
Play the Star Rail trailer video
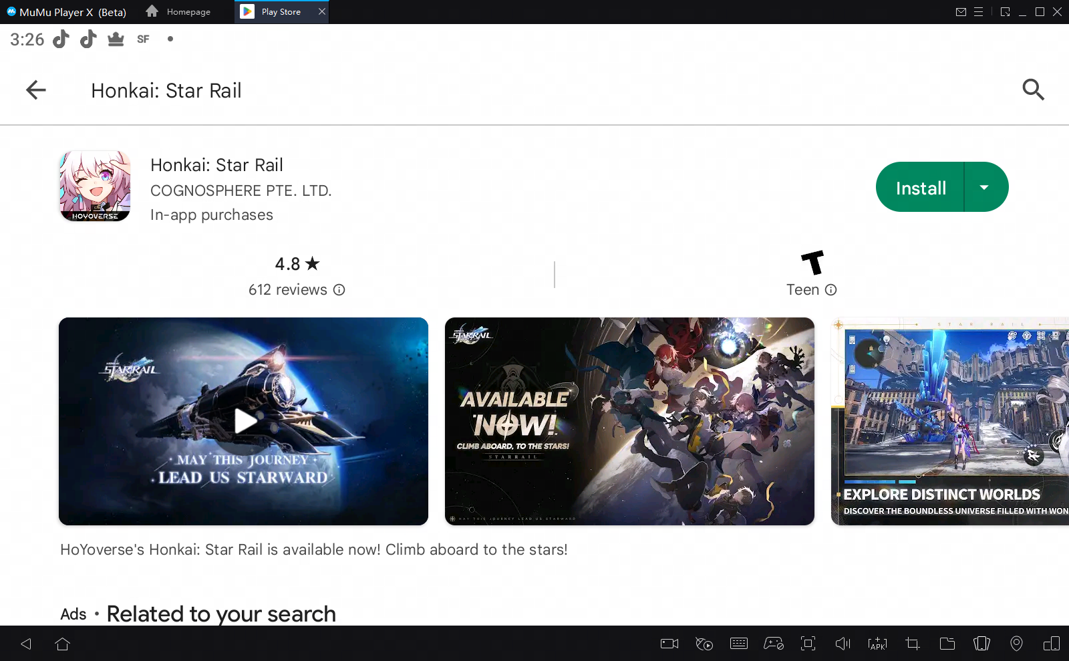244,421
